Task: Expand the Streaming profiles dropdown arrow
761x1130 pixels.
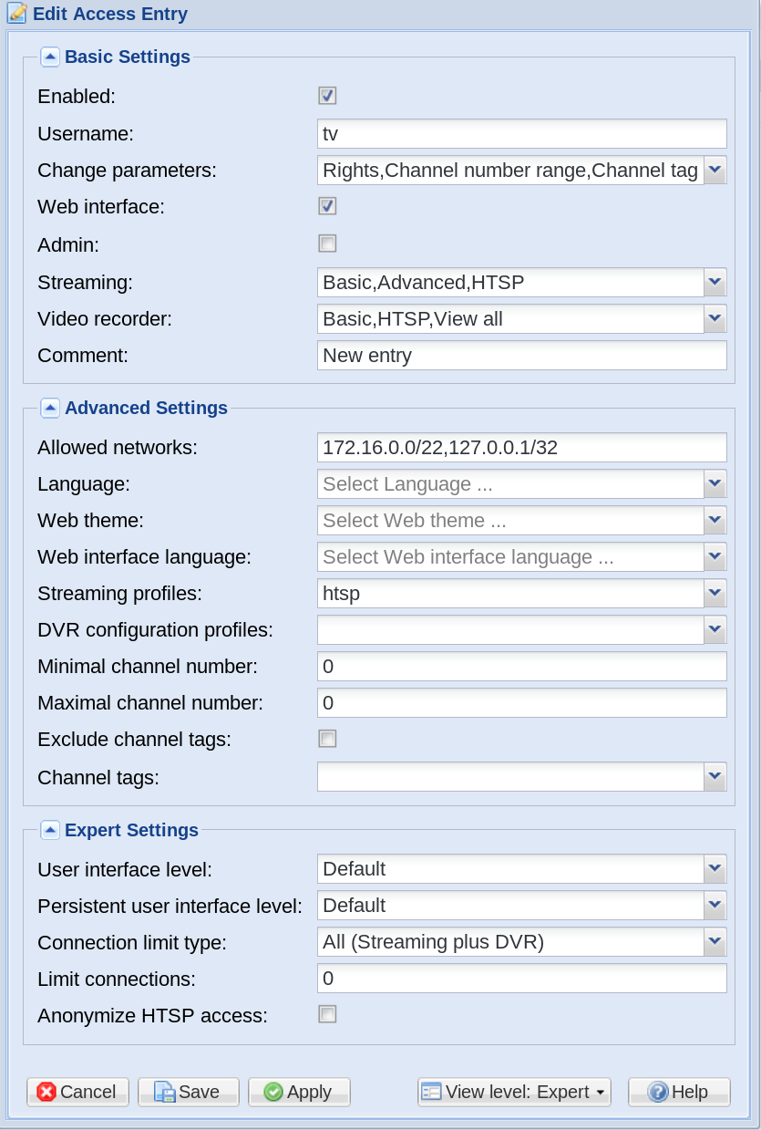Action: click(x=715, y=593)
